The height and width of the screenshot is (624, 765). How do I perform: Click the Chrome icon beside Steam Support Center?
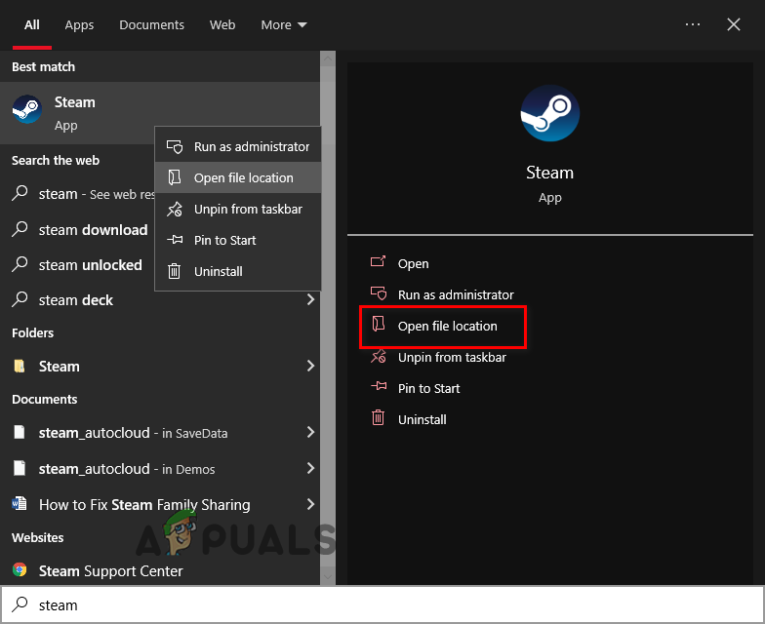pyautogui.click(x=20, y=569)
